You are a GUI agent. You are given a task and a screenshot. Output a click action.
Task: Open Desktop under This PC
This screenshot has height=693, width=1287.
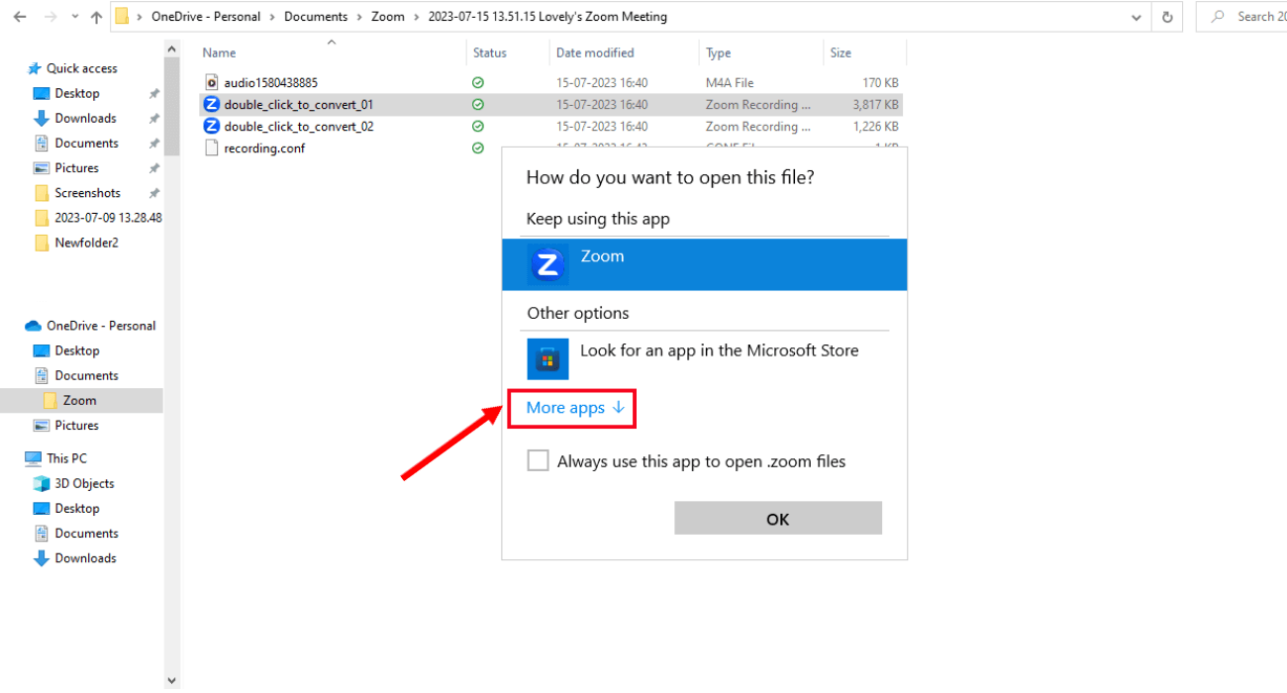pyautogui.click(x=77, y=508)
